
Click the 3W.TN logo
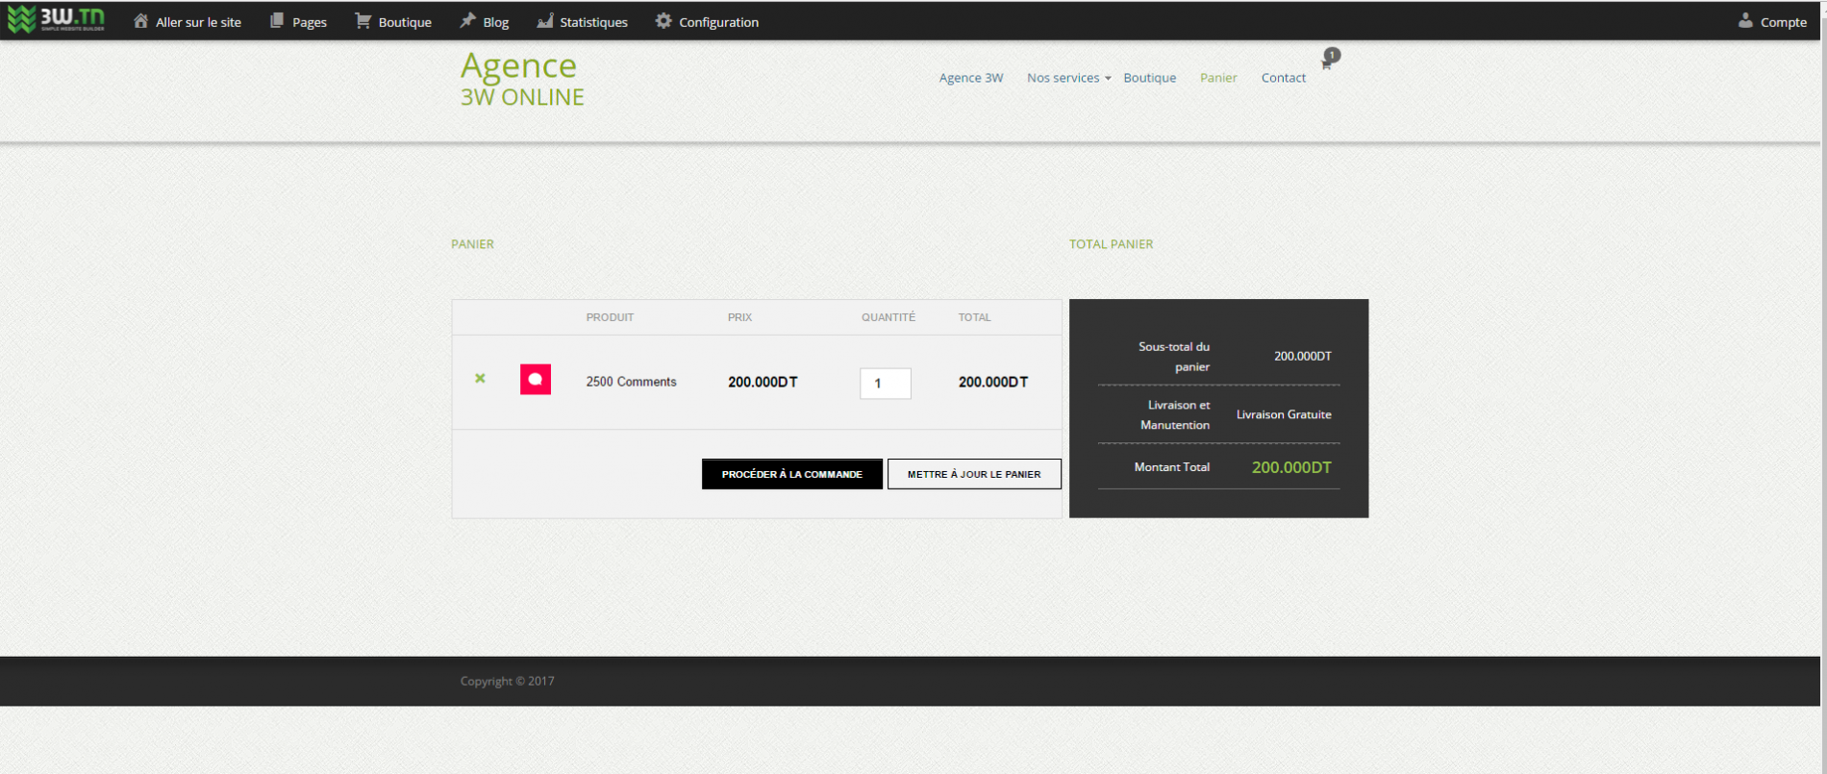point(56,19)
